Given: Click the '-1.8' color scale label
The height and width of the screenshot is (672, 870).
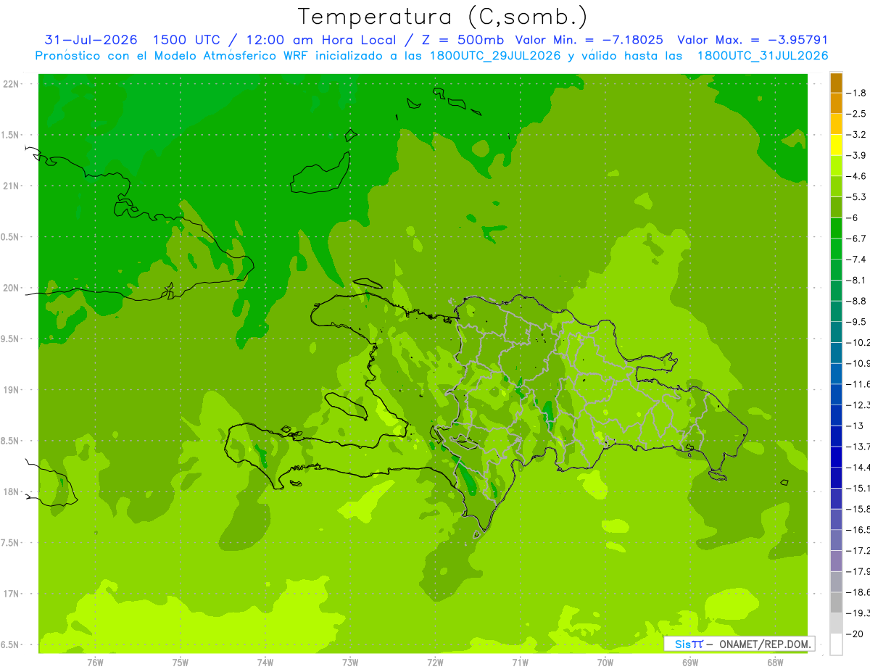Looking at the screenshot, I should click(x=857, y=93).
